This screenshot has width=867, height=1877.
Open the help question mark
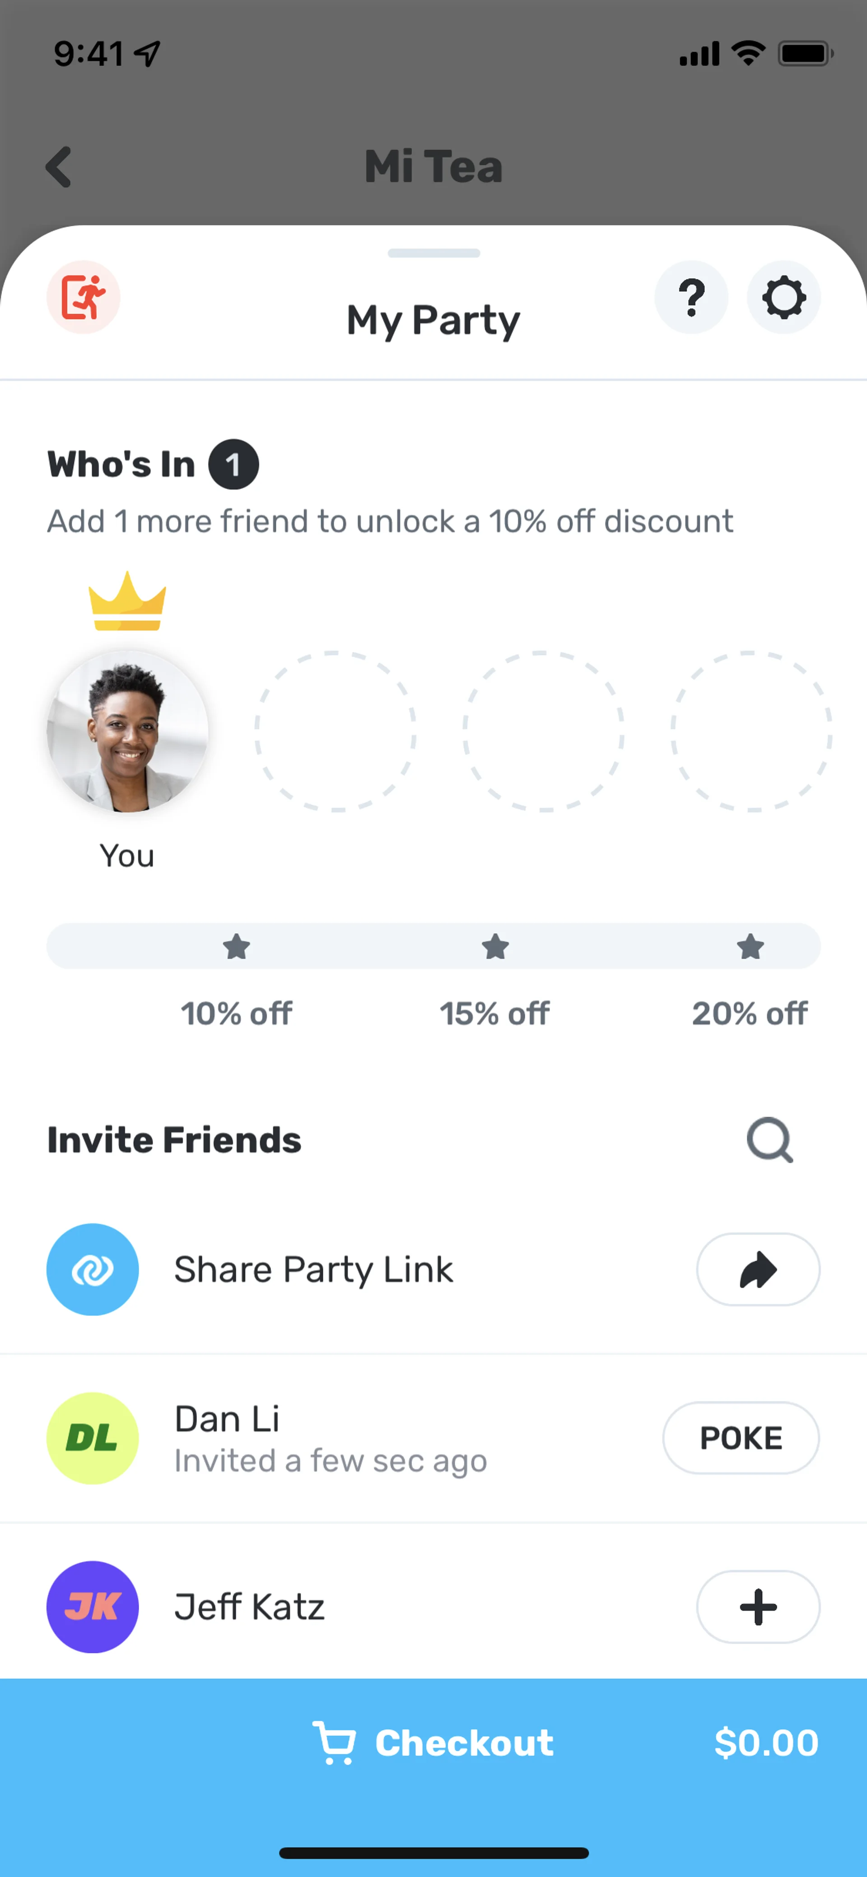[x=691, y=297]
